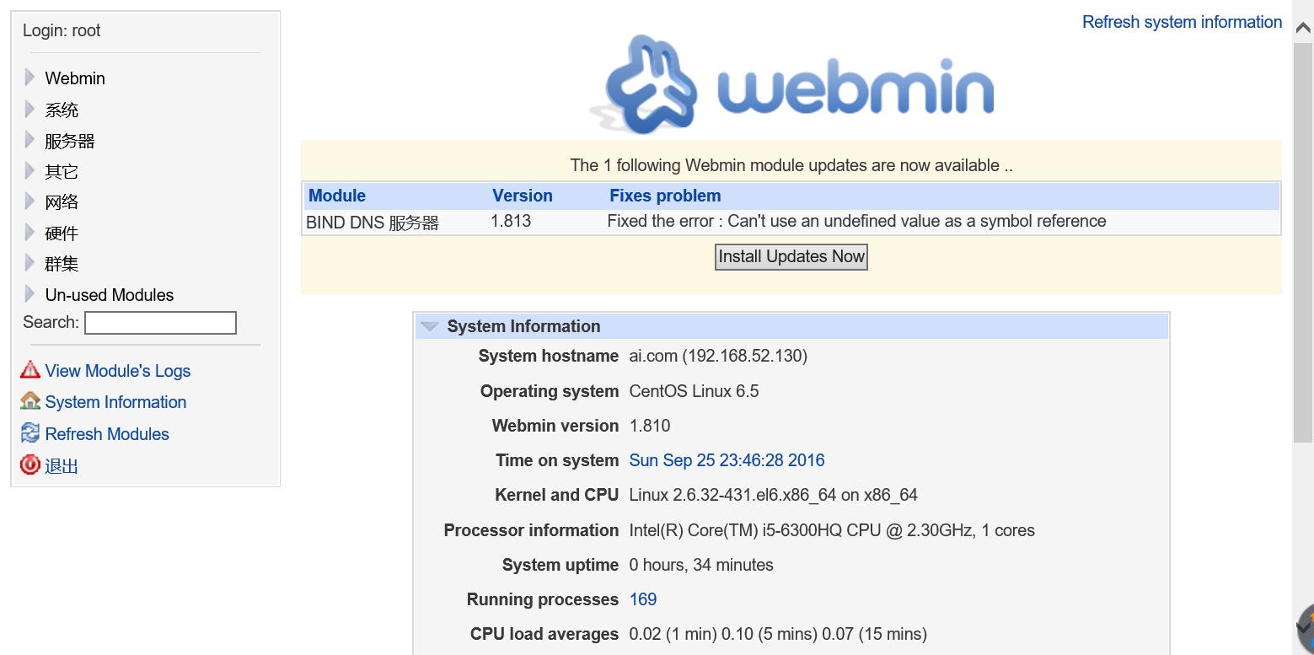Open the 系统 menu category
1314x655 pixels.
(x=62, y=110)
